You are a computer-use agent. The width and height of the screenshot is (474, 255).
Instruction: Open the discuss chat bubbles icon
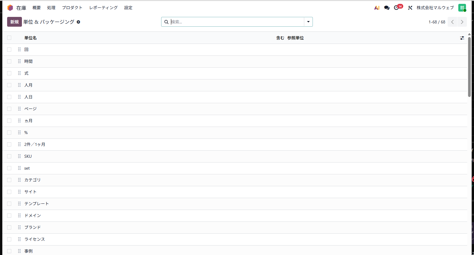[x=387, y=8]
